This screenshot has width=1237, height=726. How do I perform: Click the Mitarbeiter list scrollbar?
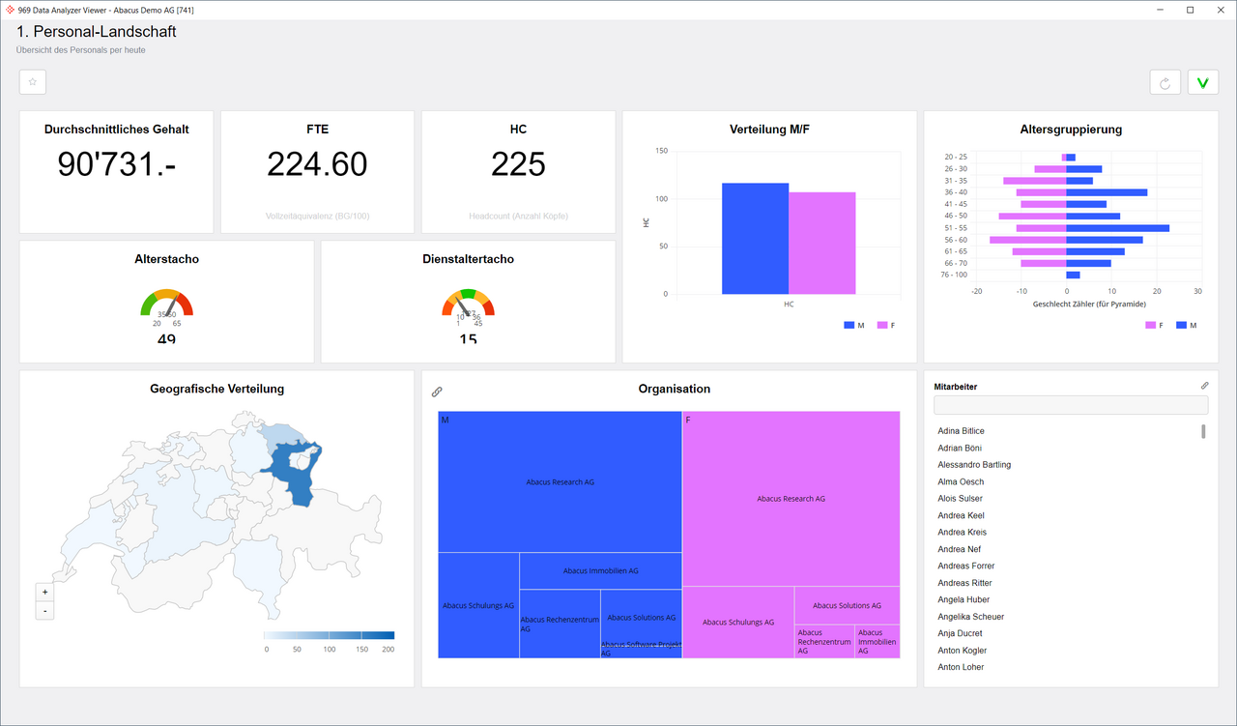tap(1203, 431)
